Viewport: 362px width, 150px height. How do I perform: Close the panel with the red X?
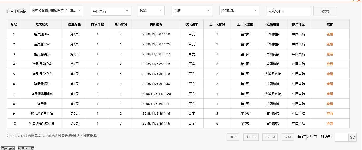(x=359, y=1)
